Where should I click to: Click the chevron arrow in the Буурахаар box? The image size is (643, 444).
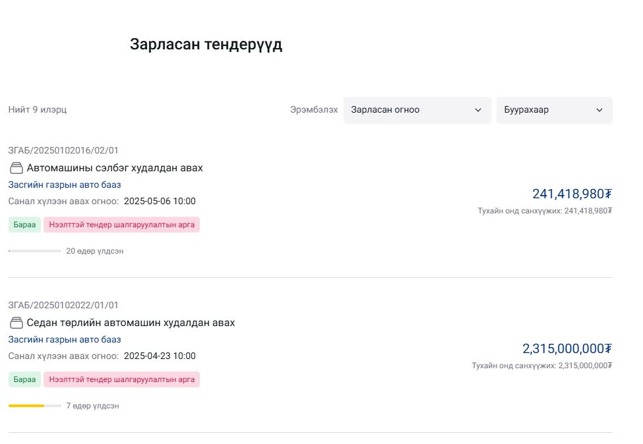[x=599, y=110]
